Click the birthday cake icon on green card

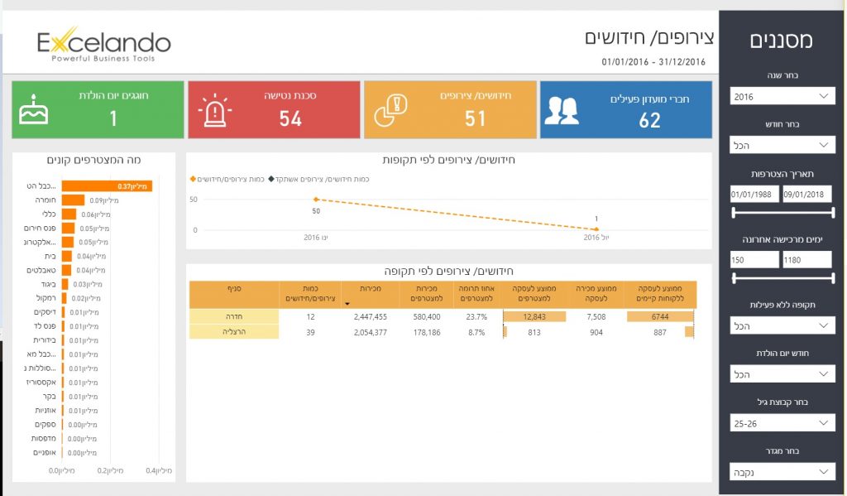click(x=34, y=110)
